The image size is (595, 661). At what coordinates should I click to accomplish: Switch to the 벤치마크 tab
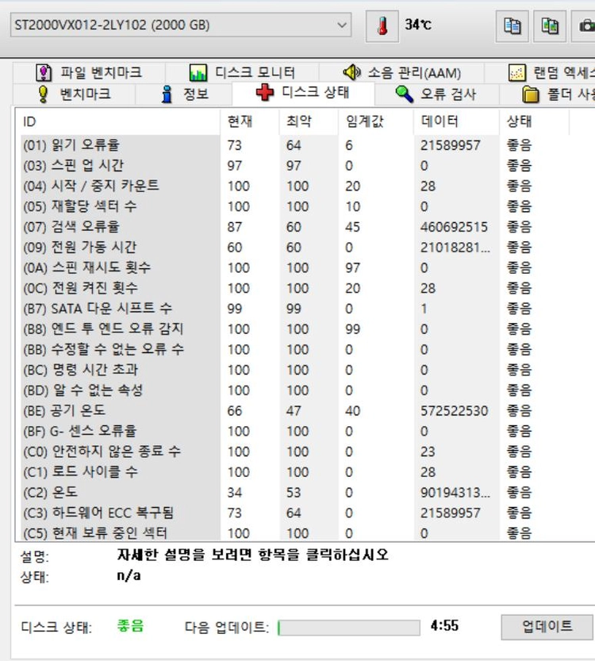(74, 94)
